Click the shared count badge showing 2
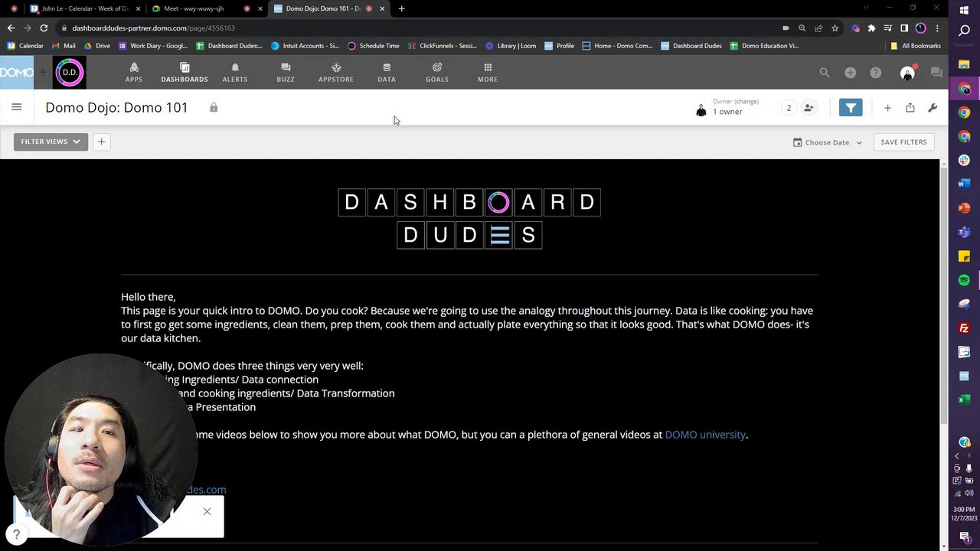The image size is (980, 551). [789, 108]
